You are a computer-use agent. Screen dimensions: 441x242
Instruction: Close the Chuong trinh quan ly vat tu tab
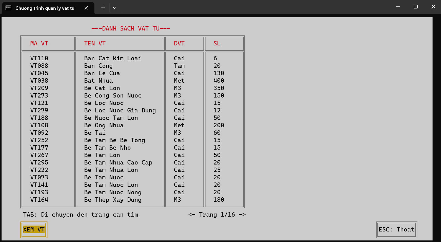click(86, 8)
